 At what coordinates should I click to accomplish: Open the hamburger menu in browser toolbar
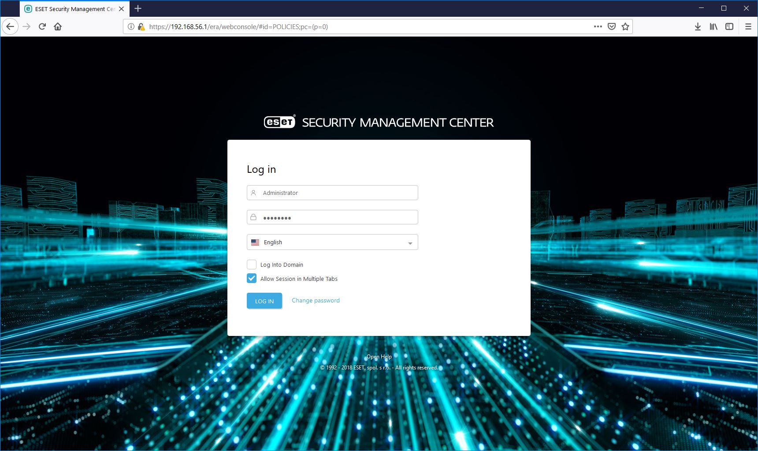pos(747,26)
